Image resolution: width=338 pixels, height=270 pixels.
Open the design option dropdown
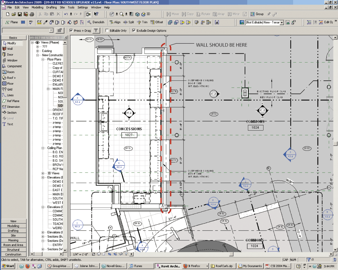(282, 22)
